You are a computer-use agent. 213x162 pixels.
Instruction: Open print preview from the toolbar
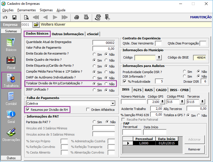[x=26, y=17]
